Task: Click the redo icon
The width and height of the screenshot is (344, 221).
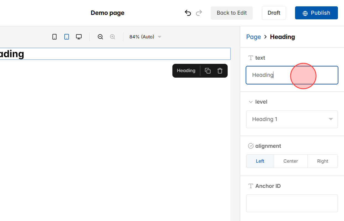Action: pyautogui.click(x=199, y=13)
